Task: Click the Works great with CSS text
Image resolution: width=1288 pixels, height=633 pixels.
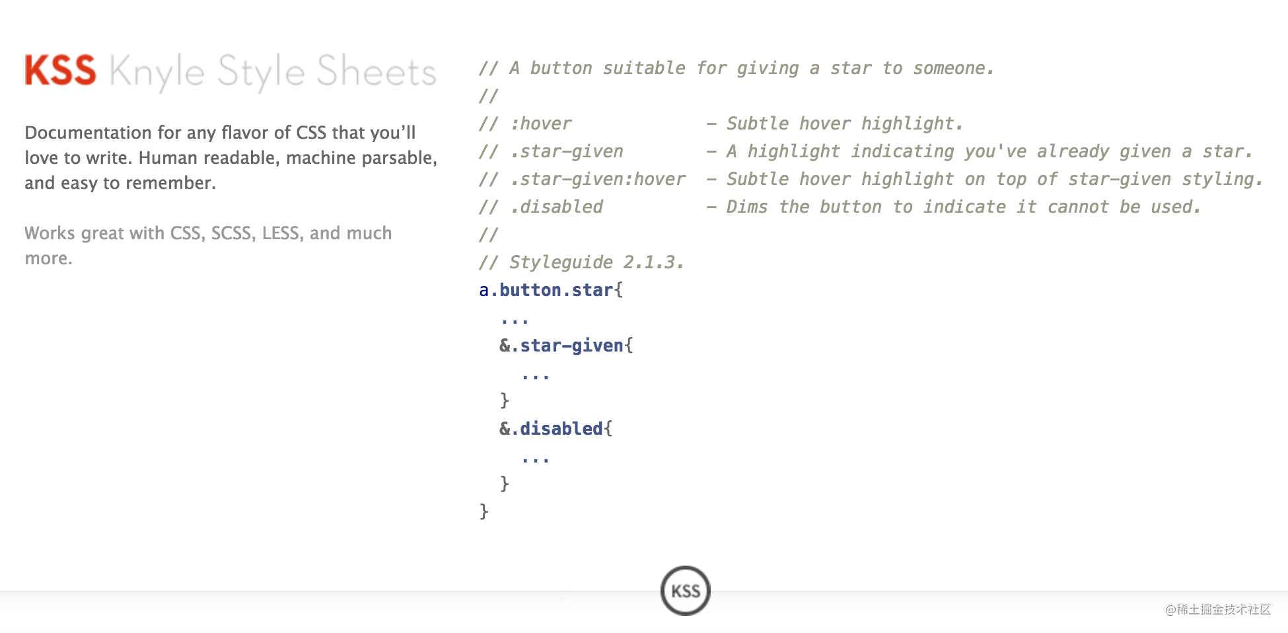Action: coord(208,245)
